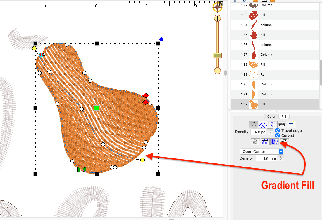Click the interlocking circles pattern fill icon
The height and width of the screenshot is (220, 322).
[263, 124]
